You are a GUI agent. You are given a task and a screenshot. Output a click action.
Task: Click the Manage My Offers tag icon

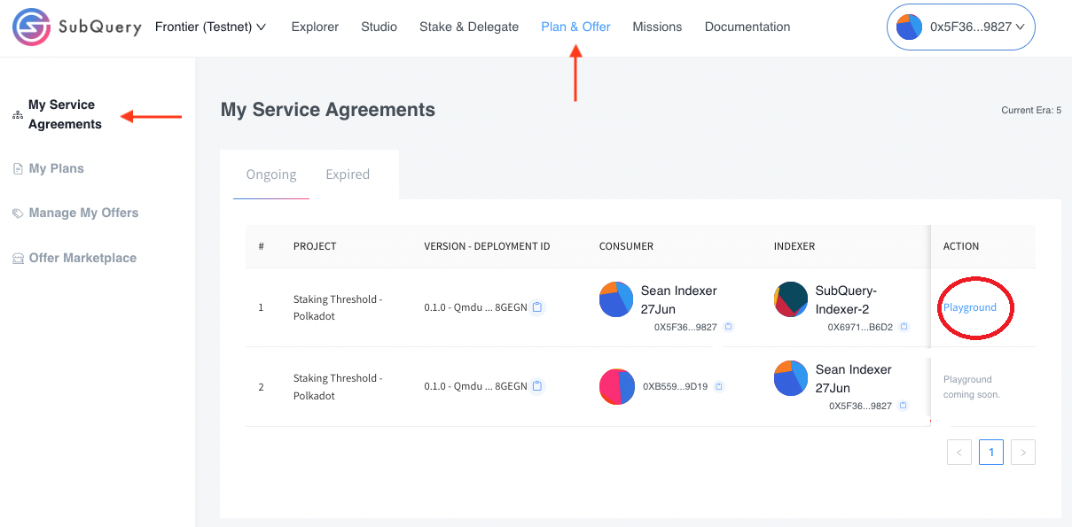18,213
